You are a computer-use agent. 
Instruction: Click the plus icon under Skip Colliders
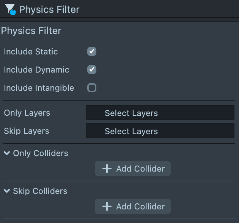click(107, 206)
